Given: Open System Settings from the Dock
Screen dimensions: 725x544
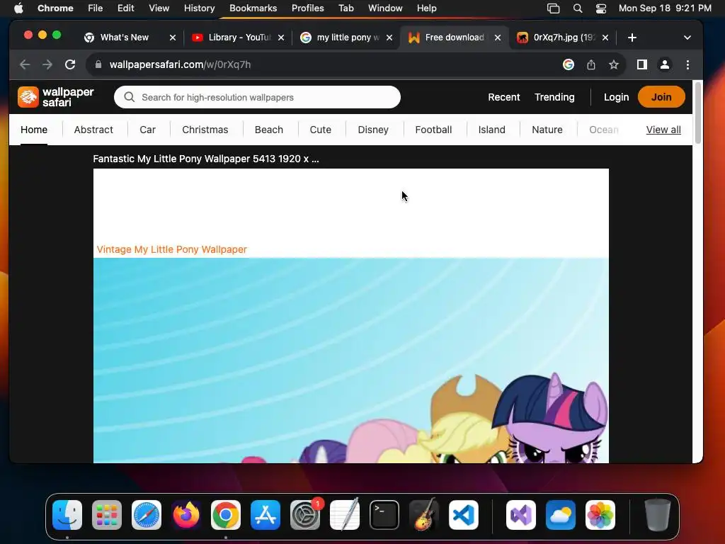Looking at the screenshot, I should pos(305,515).
